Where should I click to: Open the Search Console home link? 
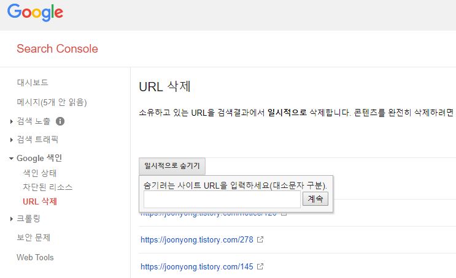point(57,49)
